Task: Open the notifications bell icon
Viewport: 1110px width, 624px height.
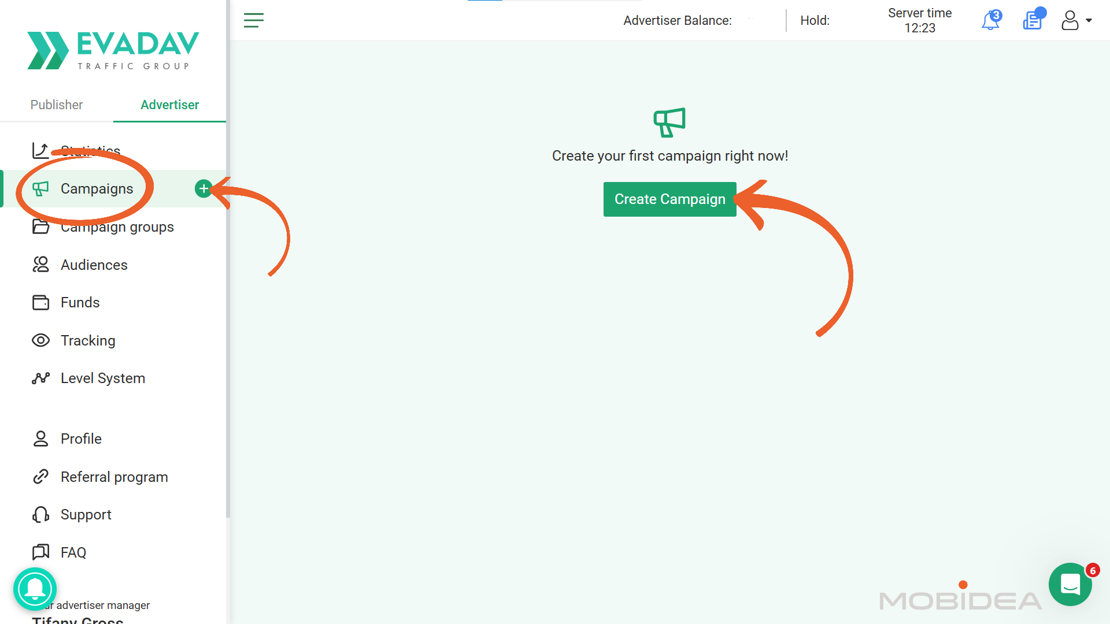Action: [991, 20]
